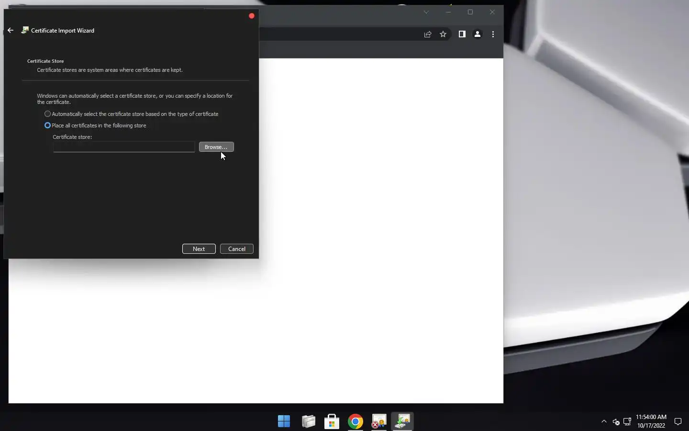Open the certificate taskbar item with red X
689x431 pixels.
tap(379, 421)
